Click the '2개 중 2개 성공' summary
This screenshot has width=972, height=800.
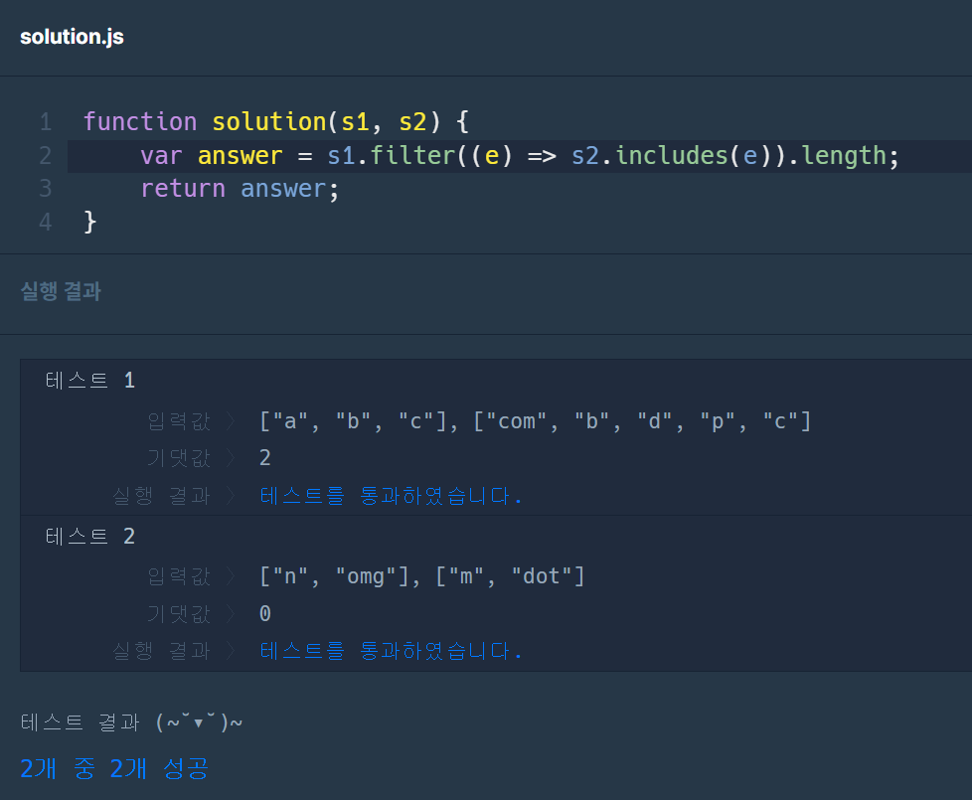pos(114,768)
